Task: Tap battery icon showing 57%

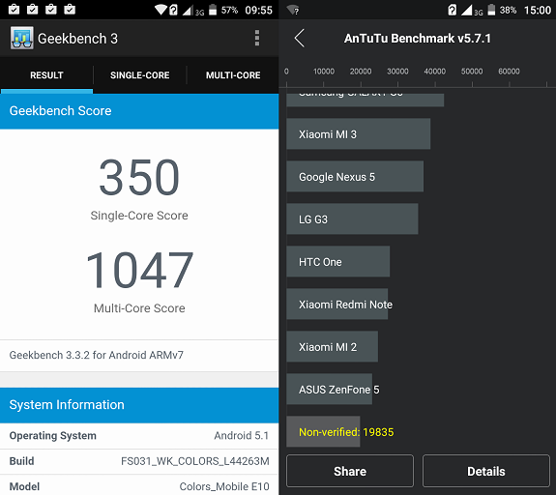Action: [213, 10]
